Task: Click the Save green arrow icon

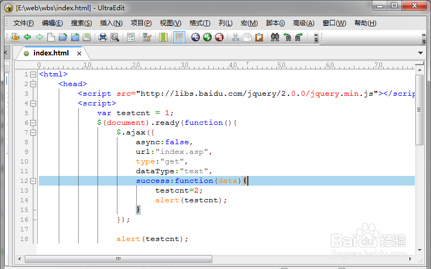Action: click(x=87, y=37)
